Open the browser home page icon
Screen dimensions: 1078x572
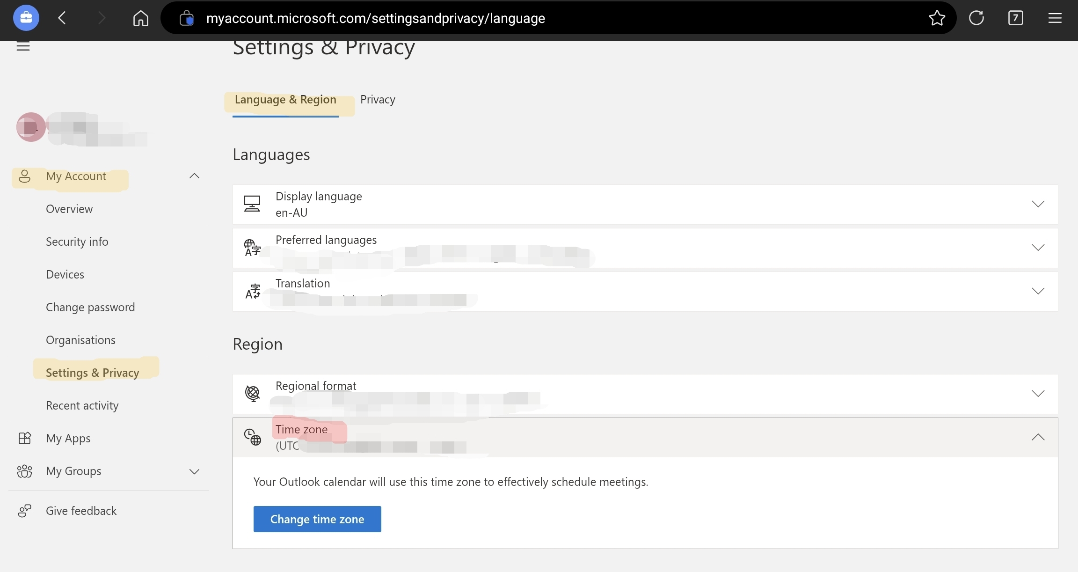click(x=140, y=18)
